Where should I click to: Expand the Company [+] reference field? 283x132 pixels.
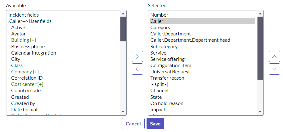(x=25, y=71)
